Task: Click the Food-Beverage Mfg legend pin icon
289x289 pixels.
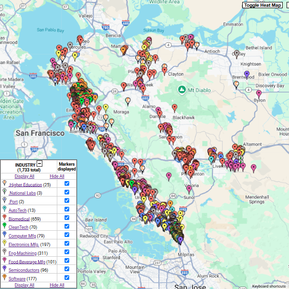Action: [x=4, y=260]
